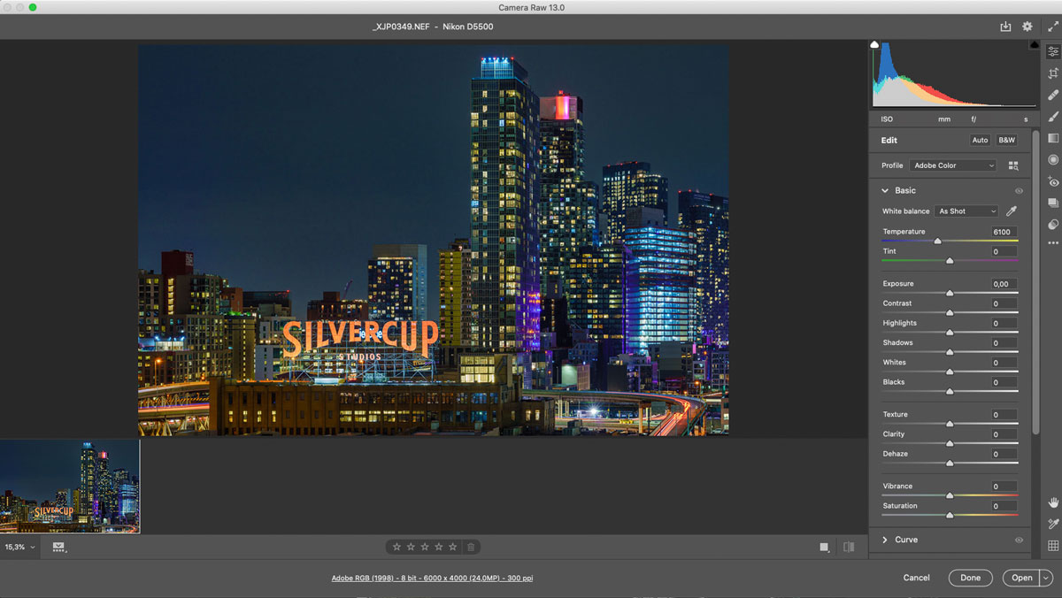The image size is (1062, 598).
Task: Toggle full screen mode arrows icon
Action: click(1053, 27)
